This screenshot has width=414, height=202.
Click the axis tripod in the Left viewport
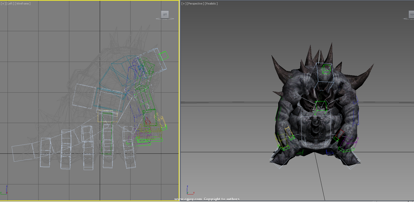tap(4, 191)
